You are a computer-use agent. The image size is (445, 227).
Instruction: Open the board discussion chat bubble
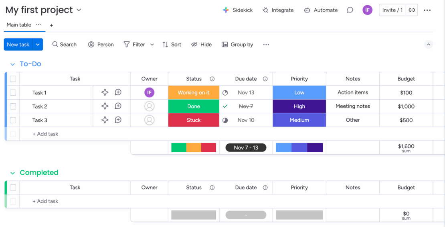tap(350, 10)
